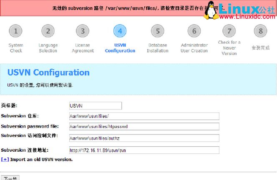Select the License Agreement step label
This screenshot has height=180, width=277.
83,48
